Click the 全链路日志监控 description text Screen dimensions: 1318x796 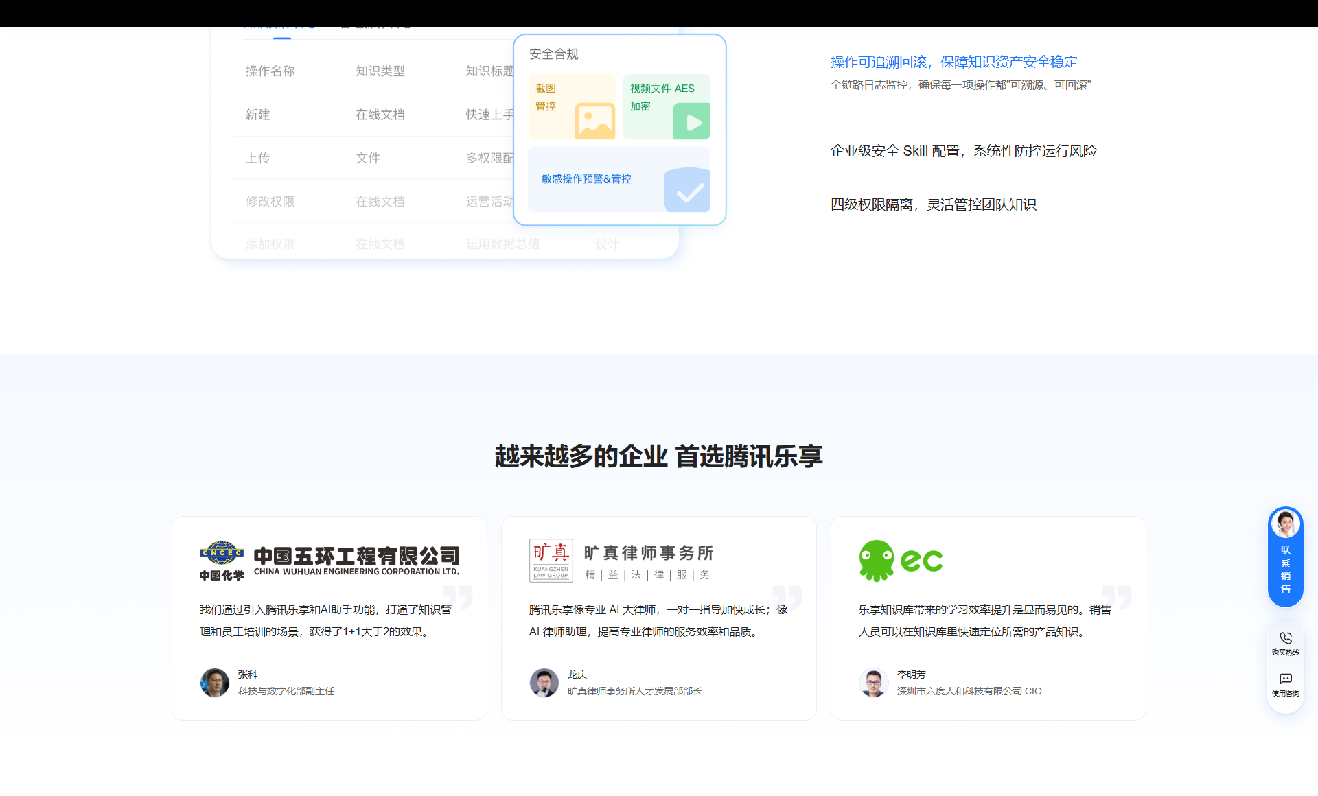(961, 85)
